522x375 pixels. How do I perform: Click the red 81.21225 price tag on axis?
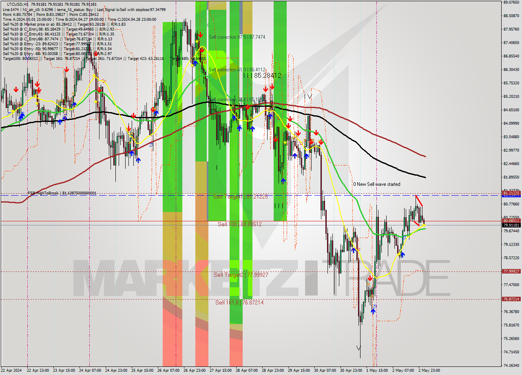(511, 192)
